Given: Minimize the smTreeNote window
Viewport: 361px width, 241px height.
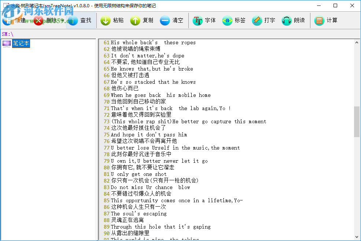Looking at the screenshot, I should 319,6.
